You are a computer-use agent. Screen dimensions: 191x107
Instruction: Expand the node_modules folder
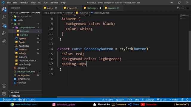coord(25,16)
